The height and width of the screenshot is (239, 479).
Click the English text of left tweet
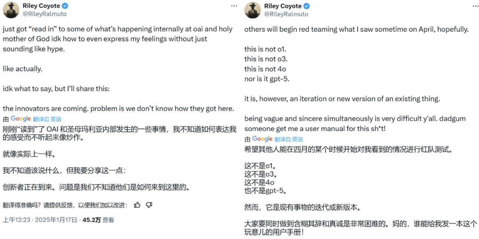118,39
